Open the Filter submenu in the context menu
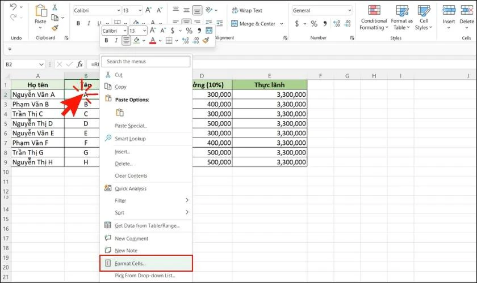This screenshot has height=283, width=477. pos(147,200)
